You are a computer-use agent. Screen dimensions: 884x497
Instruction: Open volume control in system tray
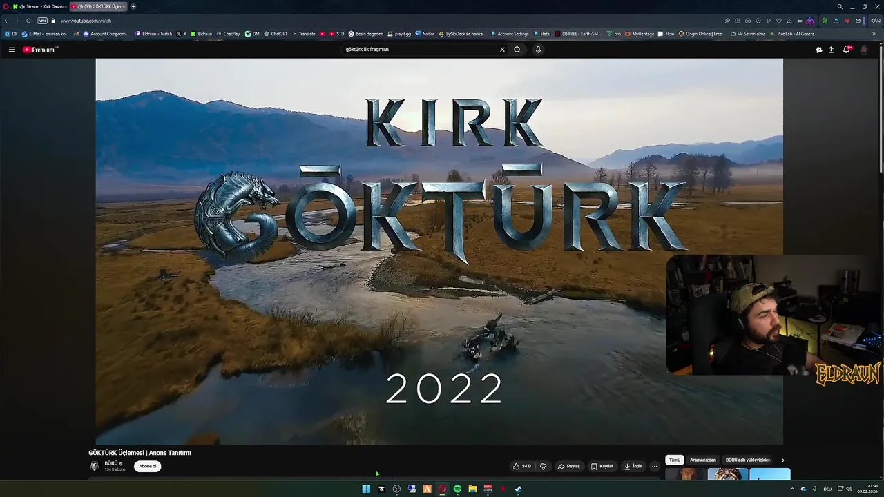849,489
